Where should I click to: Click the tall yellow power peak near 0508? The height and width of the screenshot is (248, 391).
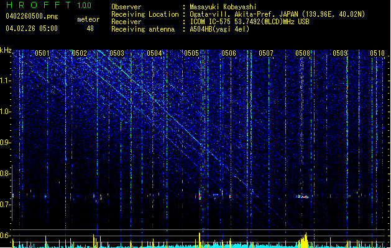pyautogui.click(x=303, y=241)
